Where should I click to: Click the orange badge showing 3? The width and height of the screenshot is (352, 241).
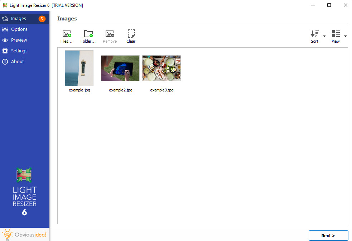(x=42, y=19)
